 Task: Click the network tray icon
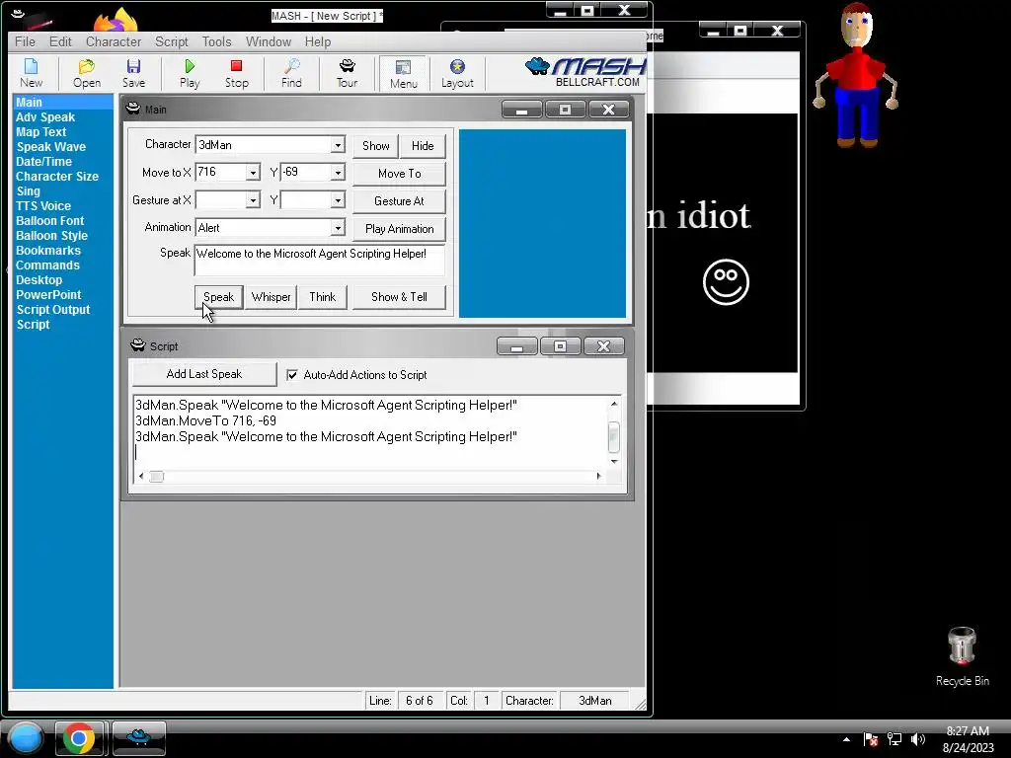894,739
